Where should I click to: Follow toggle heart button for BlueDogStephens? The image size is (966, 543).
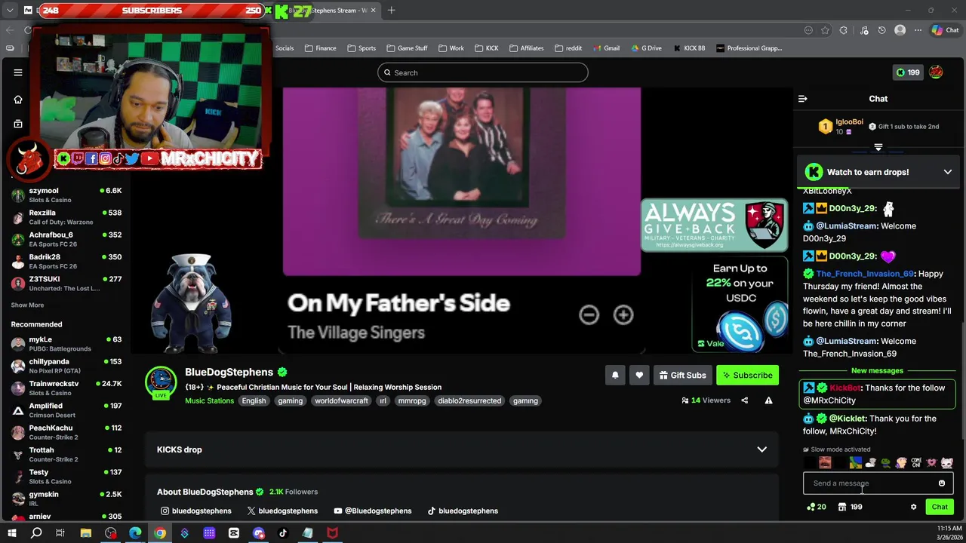click(x=639, y=375)
